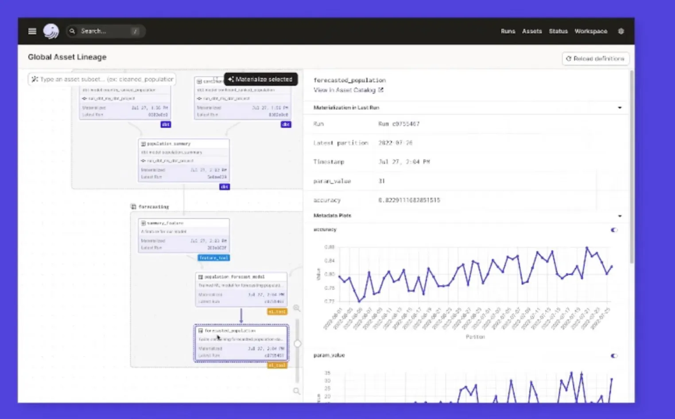Image resolution: width=675 pixels, height=419 pixels.
Task: Click the Dagster logo
Action: [x=51, y=31]
